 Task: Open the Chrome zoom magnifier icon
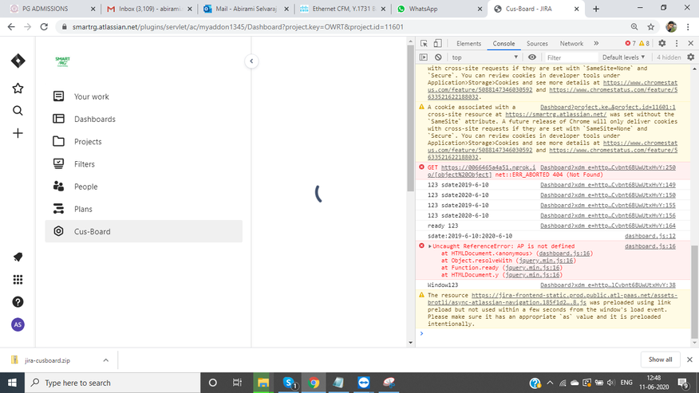tap(634, 27)
